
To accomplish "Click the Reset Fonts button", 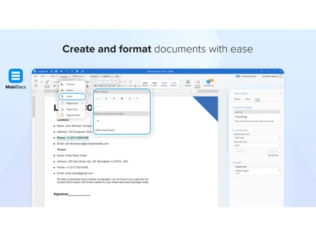I will pyautogui.click(x=240, y=151).
